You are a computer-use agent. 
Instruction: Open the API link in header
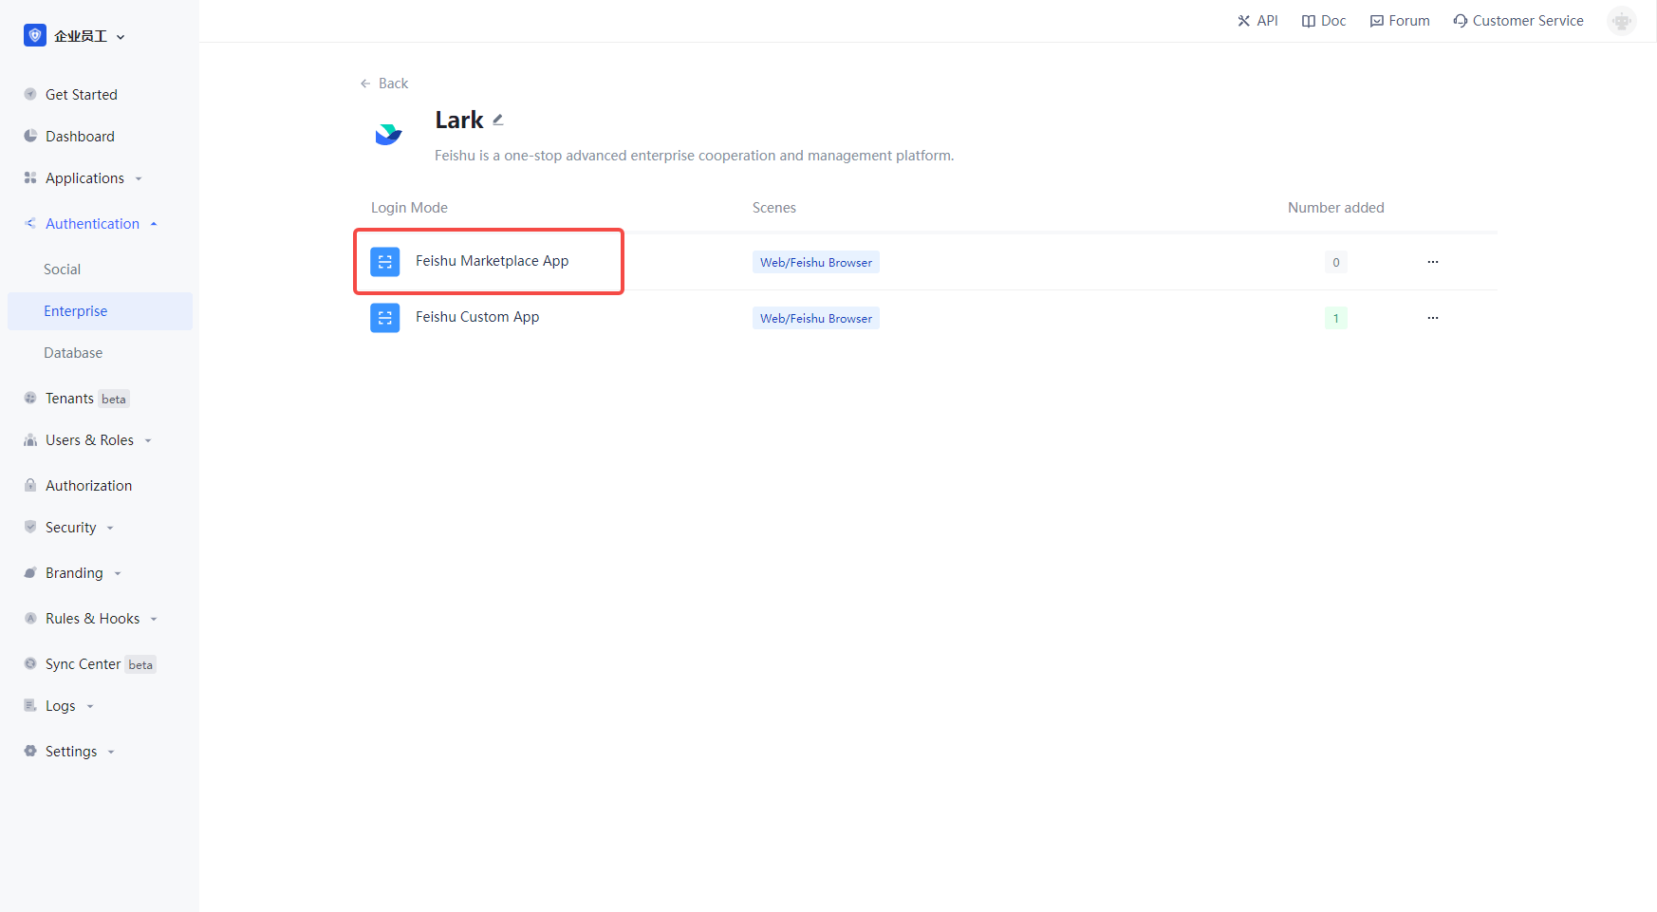pyautogui.click(x=1257, y=21)
